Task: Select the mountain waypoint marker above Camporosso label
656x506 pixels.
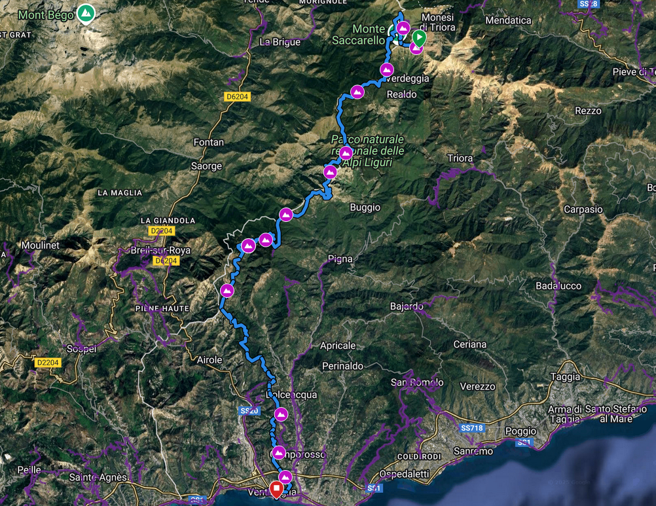Action: click(x=279, y=452)
